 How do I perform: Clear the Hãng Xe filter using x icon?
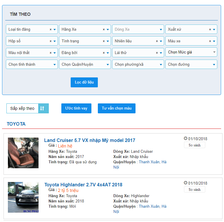click(104, 30)
